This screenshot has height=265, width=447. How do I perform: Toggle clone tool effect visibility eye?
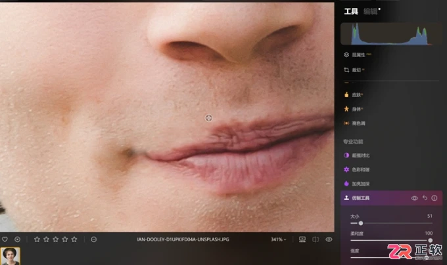pyautogui.click(x=415, y=198)
